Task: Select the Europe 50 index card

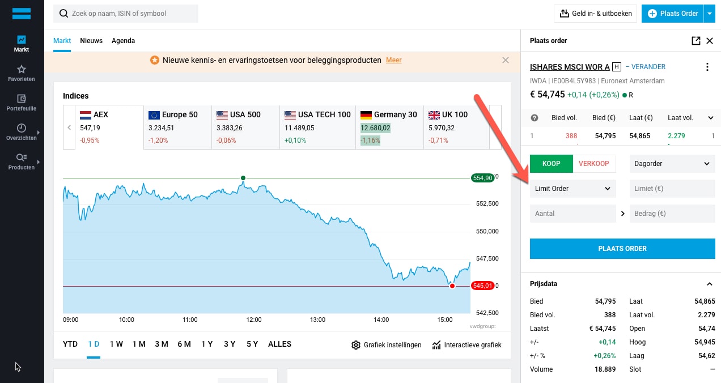Action: [x=177, y=127]
